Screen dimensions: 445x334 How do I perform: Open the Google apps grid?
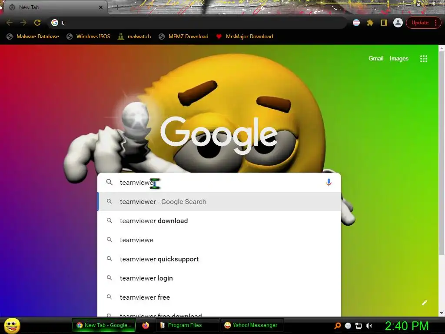(423, 59)
